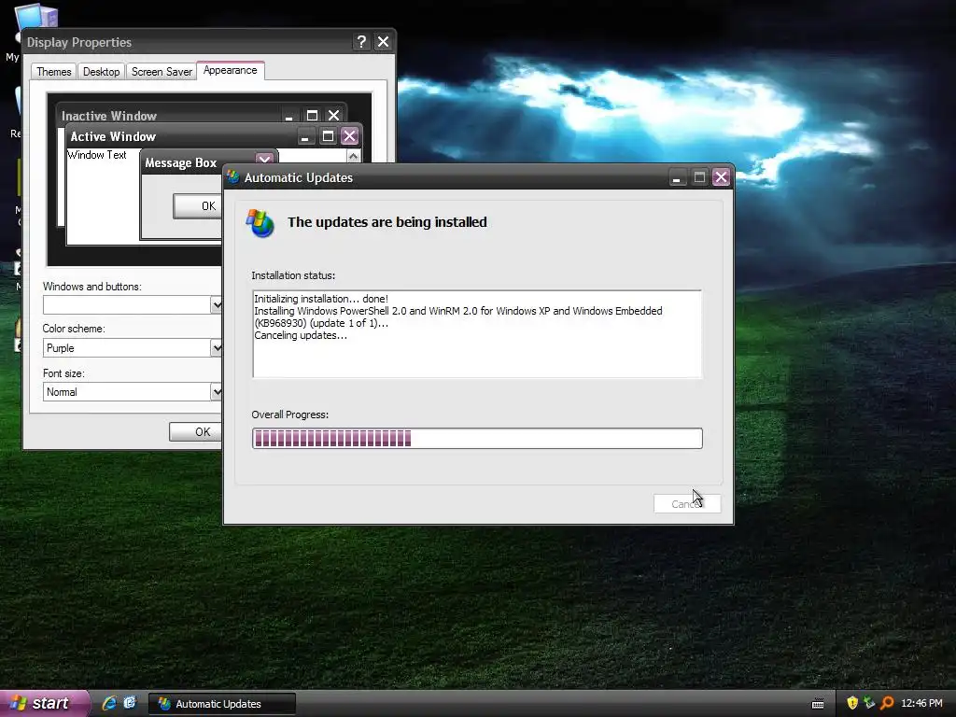956x717 pixels.
Task: Click the second Quick Launch icon beside Internet Explorer
Action: 131,703
